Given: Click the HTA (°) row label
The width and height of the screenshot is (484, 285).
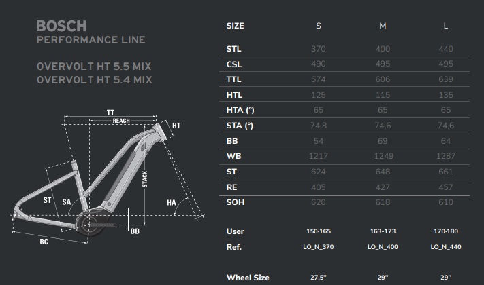Looking at the screenshot, I should [239, 110].
